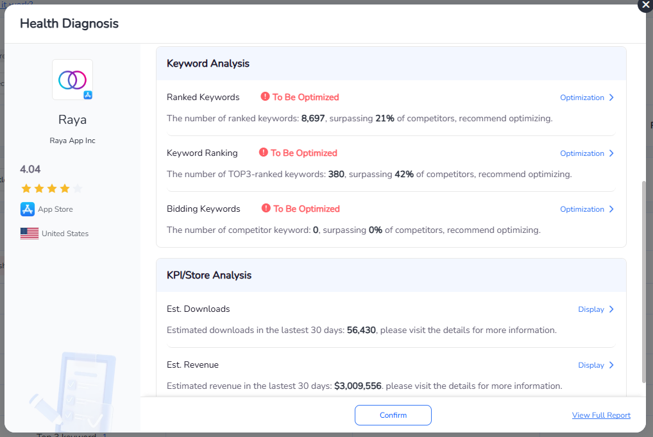Click the Keyword Analysis section header
Image resolution: width=653 pixels, height=437 pixels.
click(208, 64)
